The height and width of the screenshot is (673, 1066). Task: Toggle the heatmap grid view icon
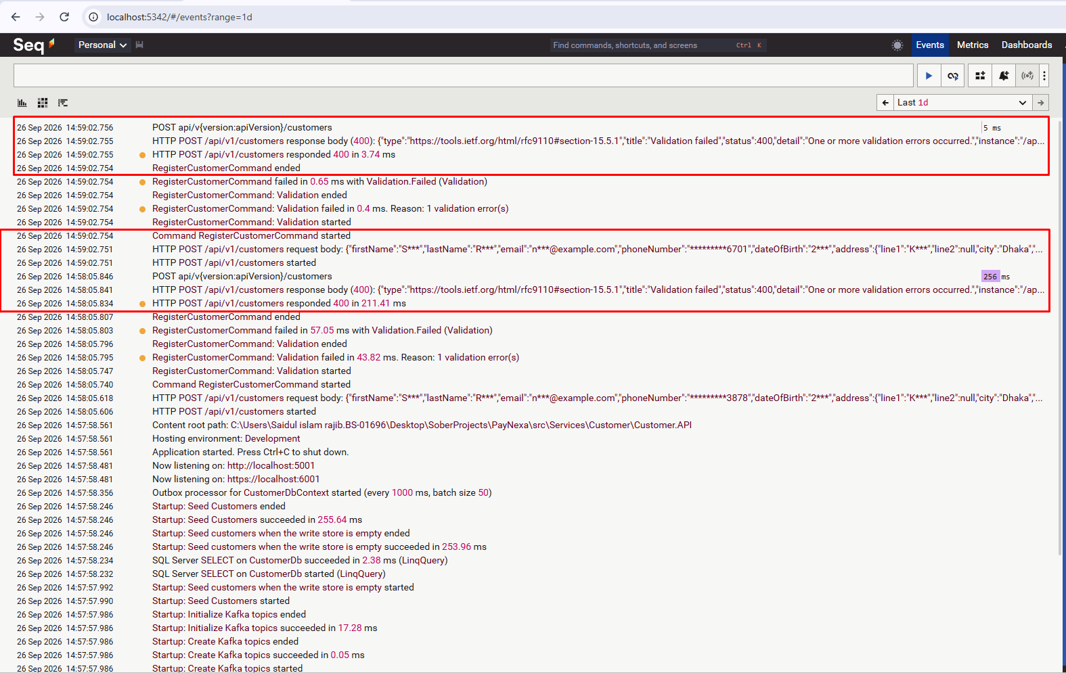43,103
